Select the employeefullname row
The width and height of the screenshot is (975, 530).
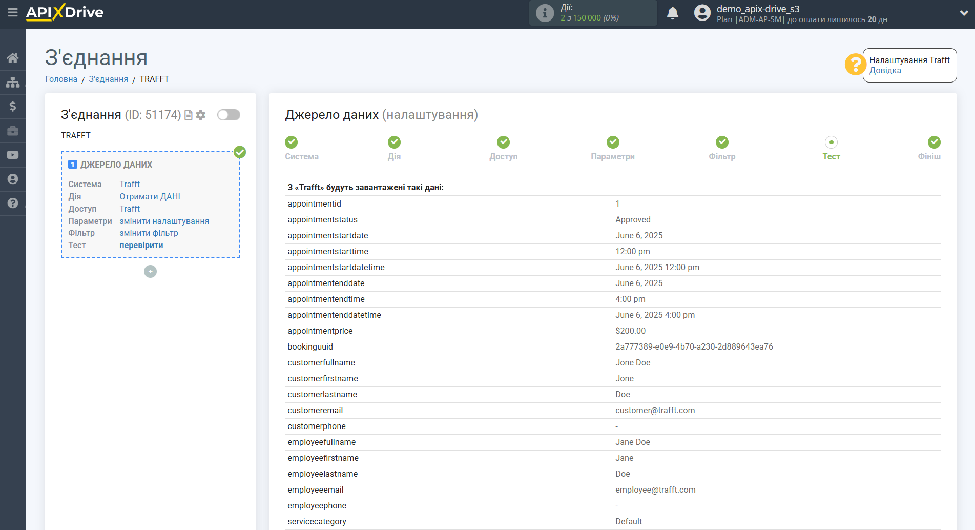pos(613,442)
